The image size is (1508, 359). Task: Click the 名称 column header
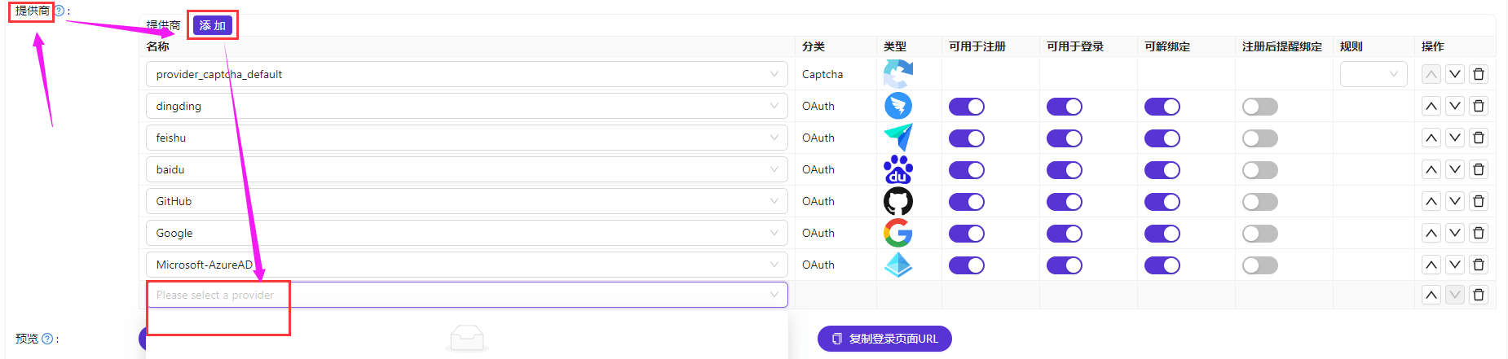(x=158, y=46)
